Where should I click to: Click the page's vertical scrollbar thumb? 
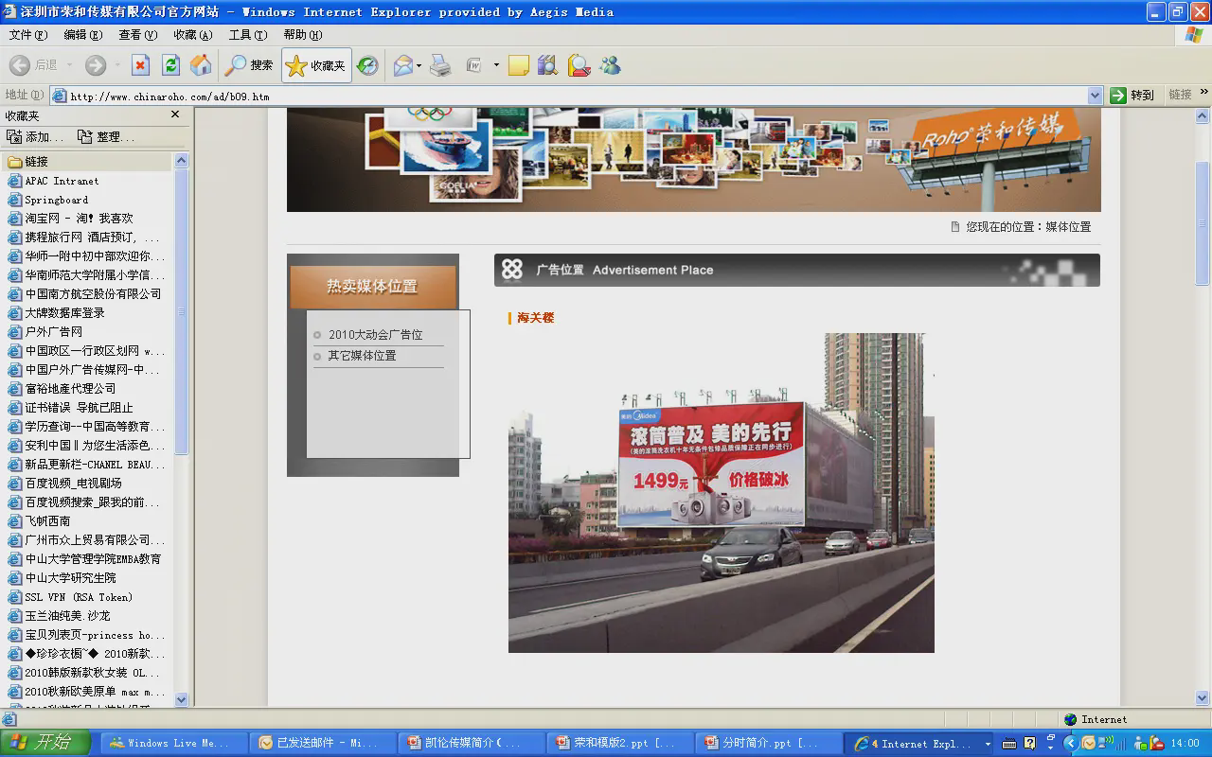point(1203,223)
